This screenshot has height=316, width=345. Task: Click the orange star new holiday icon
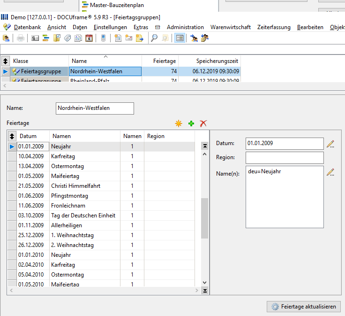pos(179,123)
